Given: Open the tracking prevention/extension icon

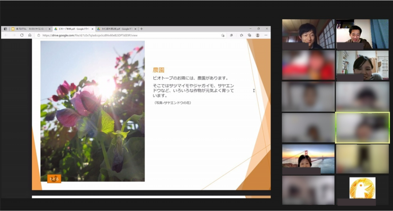Looking at the screenshot, I should (x=231, y=35).
